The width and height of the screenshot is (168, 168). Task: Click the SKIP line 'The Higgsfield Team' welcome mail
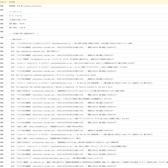point(84,87)
